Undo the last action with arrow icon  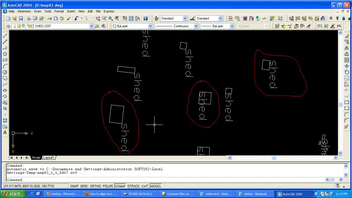[x=77, y=18]
